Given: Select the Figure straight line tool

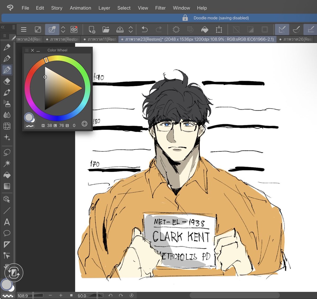Looking at the screenshot, I should (7, 211).
